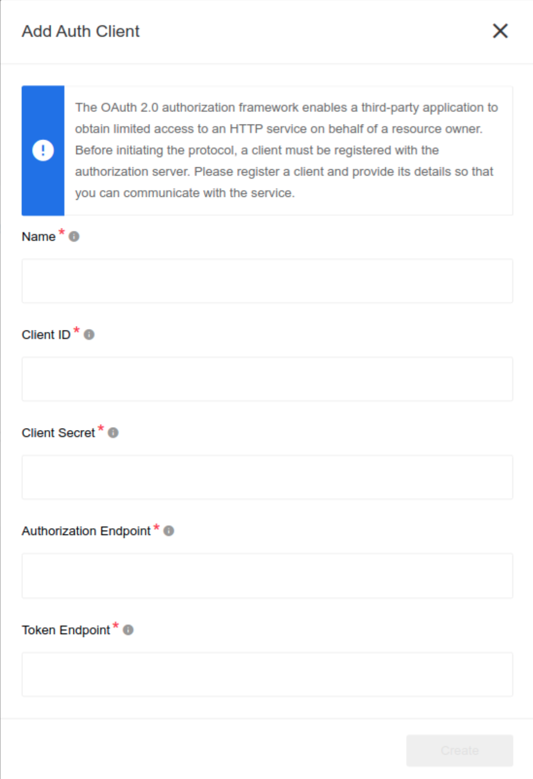
Task: Click the Client ID info icon
Action: pyautogui.click(x=88, y=335)
